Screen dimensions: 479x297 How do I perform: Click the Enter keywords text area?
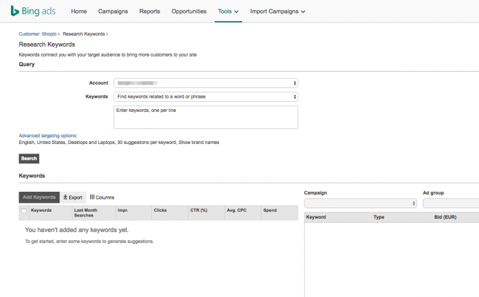coord(205,117)
